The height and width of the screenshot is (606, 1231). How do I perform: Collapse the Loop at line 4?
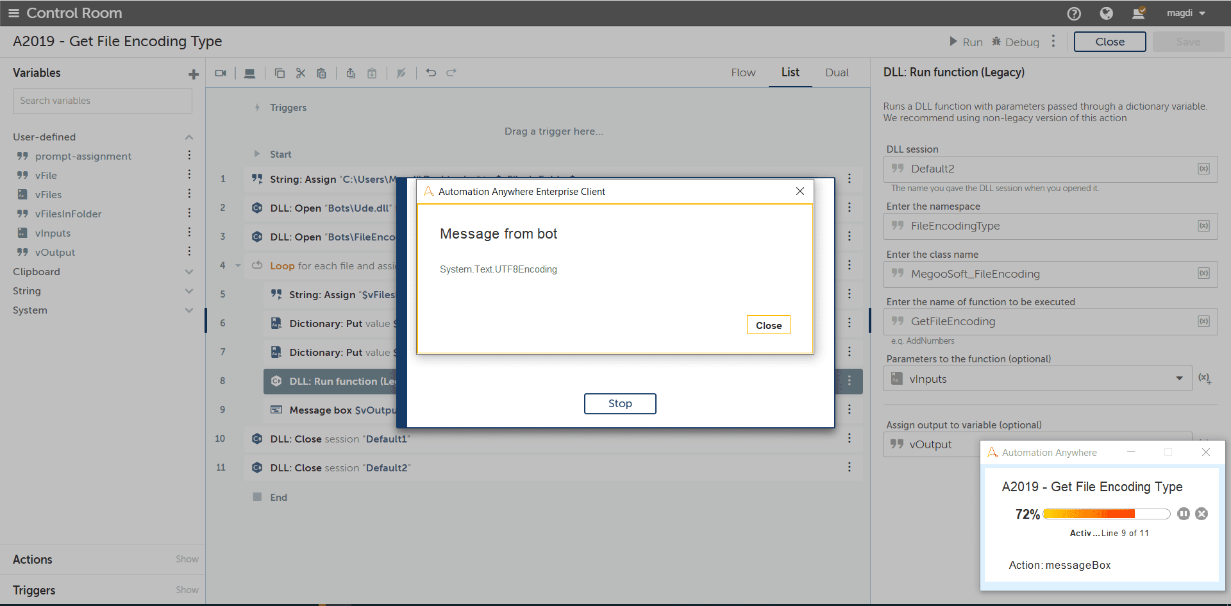[238, 265]
